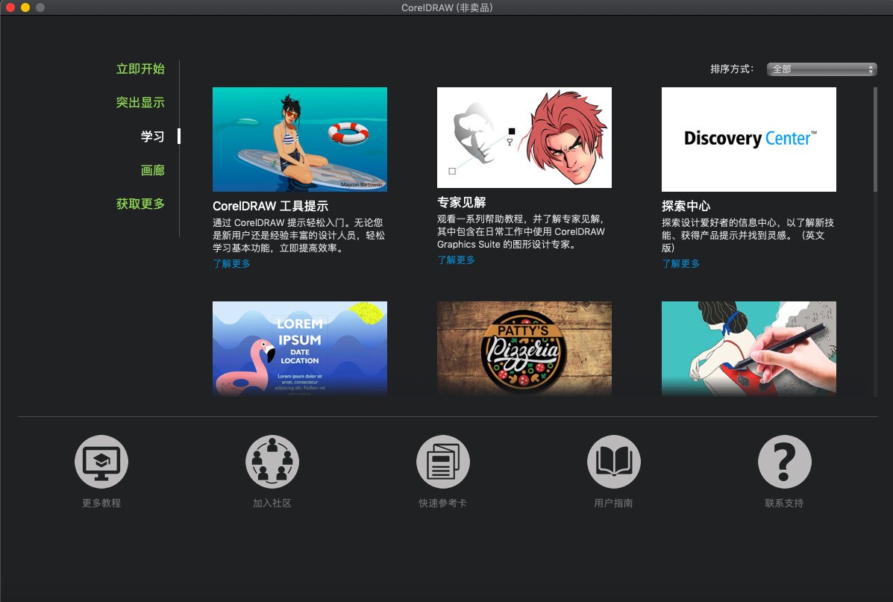Click the Join Community (加入社区) icon
Image resolution: width=893 pixels, height=602 pixels.
pyautogui.click(x=272, y=462)
